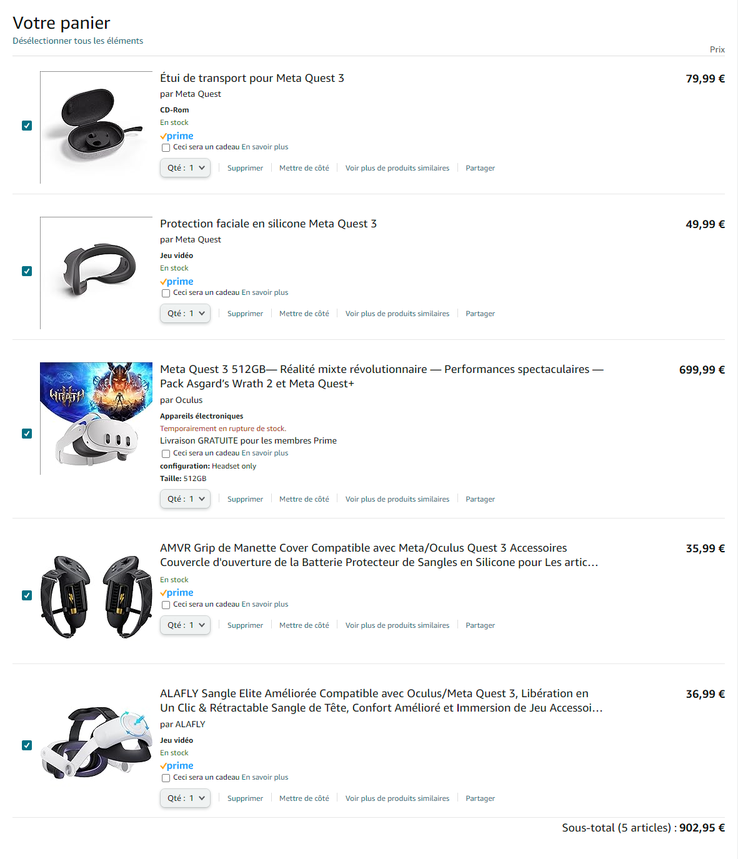Open quantity dropdown for Étui de transport

[x=185, y=168]
